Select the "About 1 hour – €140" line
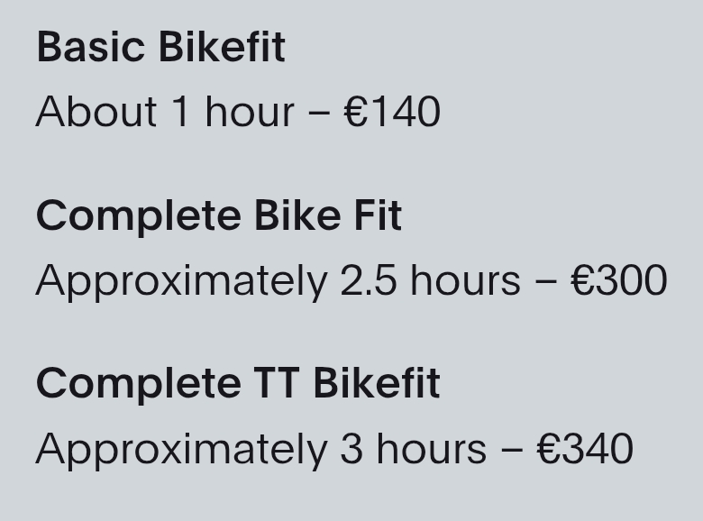Image resolution: width=703 pixels, height=521 pixels. (x=238, y=113)
